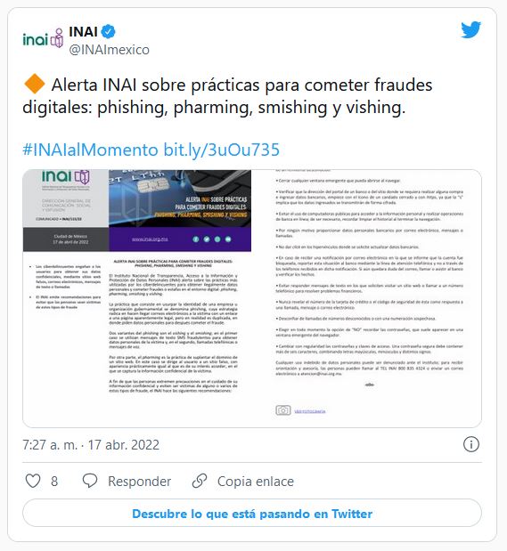The image size is (507, 551).
Task: Click the orange diamond emoji
Action: 34,84
